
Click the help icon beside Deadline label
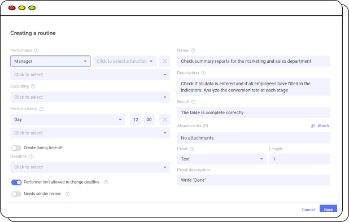[32, 156]
